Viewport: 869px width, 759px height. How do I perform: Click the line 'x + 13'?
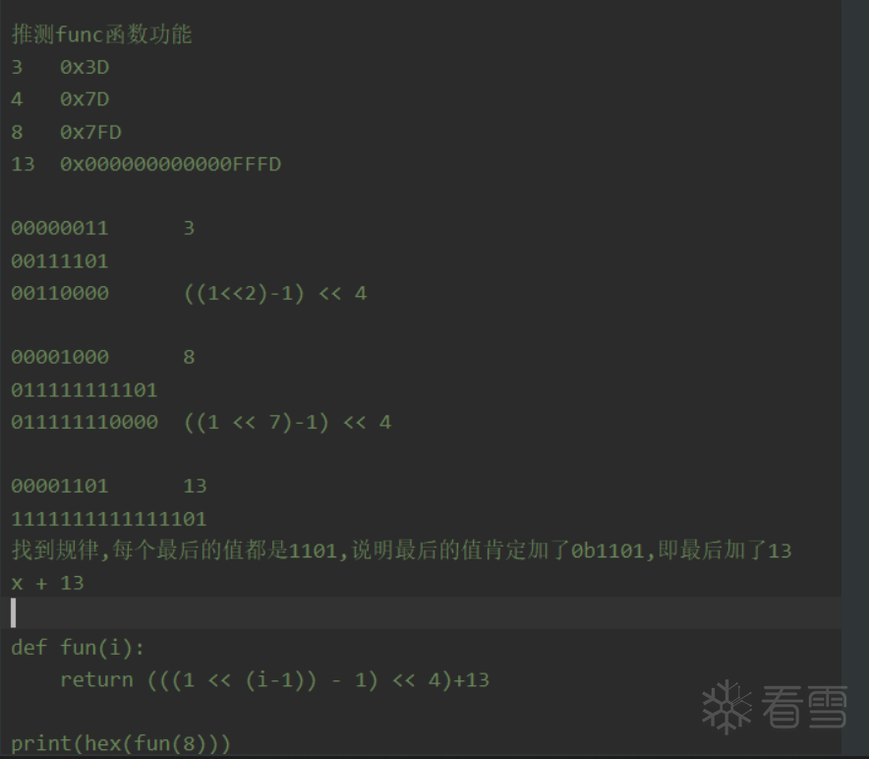tap(47, 583)
